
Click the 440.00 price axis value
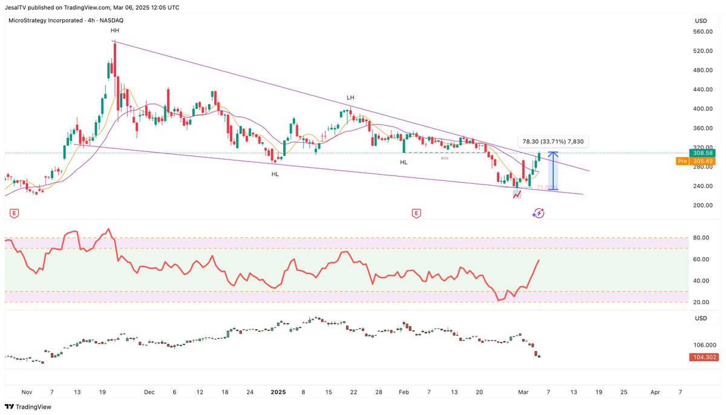pos(703,90)
